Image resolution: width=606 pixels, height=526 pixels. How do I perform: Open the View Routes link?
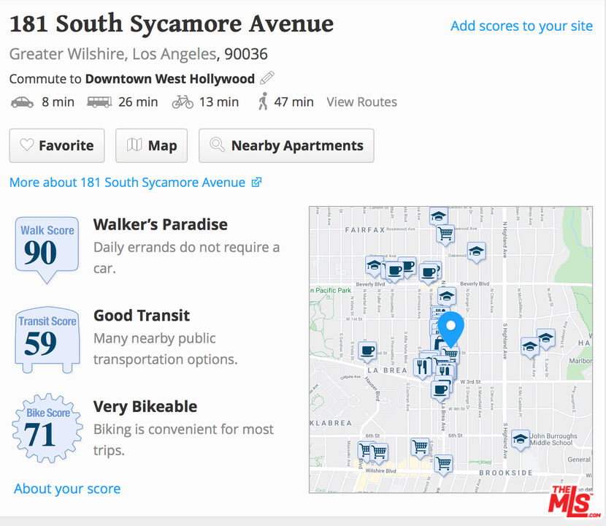coord(361,102)
